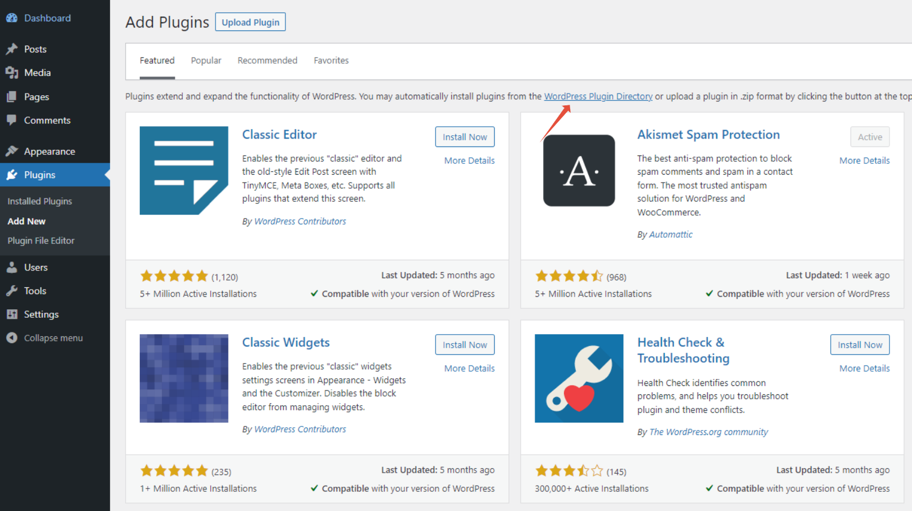Click the Dashboard gauge icon
Screen dimensions: 912x511
pos(12,18)
